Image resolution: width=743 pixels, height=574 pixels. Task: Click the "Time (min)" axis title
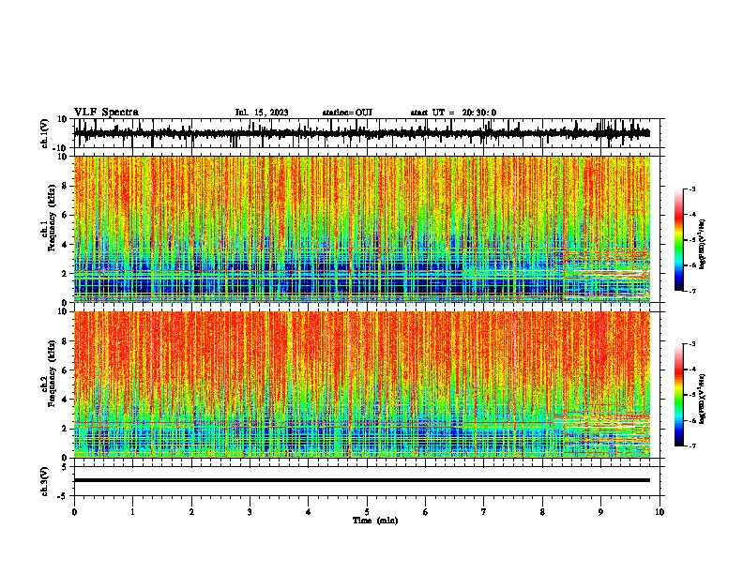[375, 521]
